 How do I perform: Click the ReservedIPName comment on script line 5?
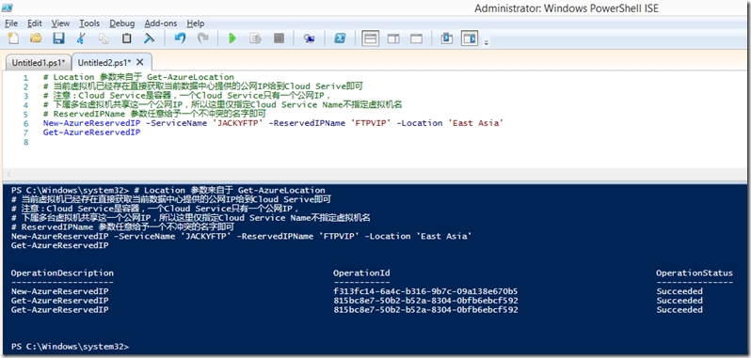click(x=154, y=114)
